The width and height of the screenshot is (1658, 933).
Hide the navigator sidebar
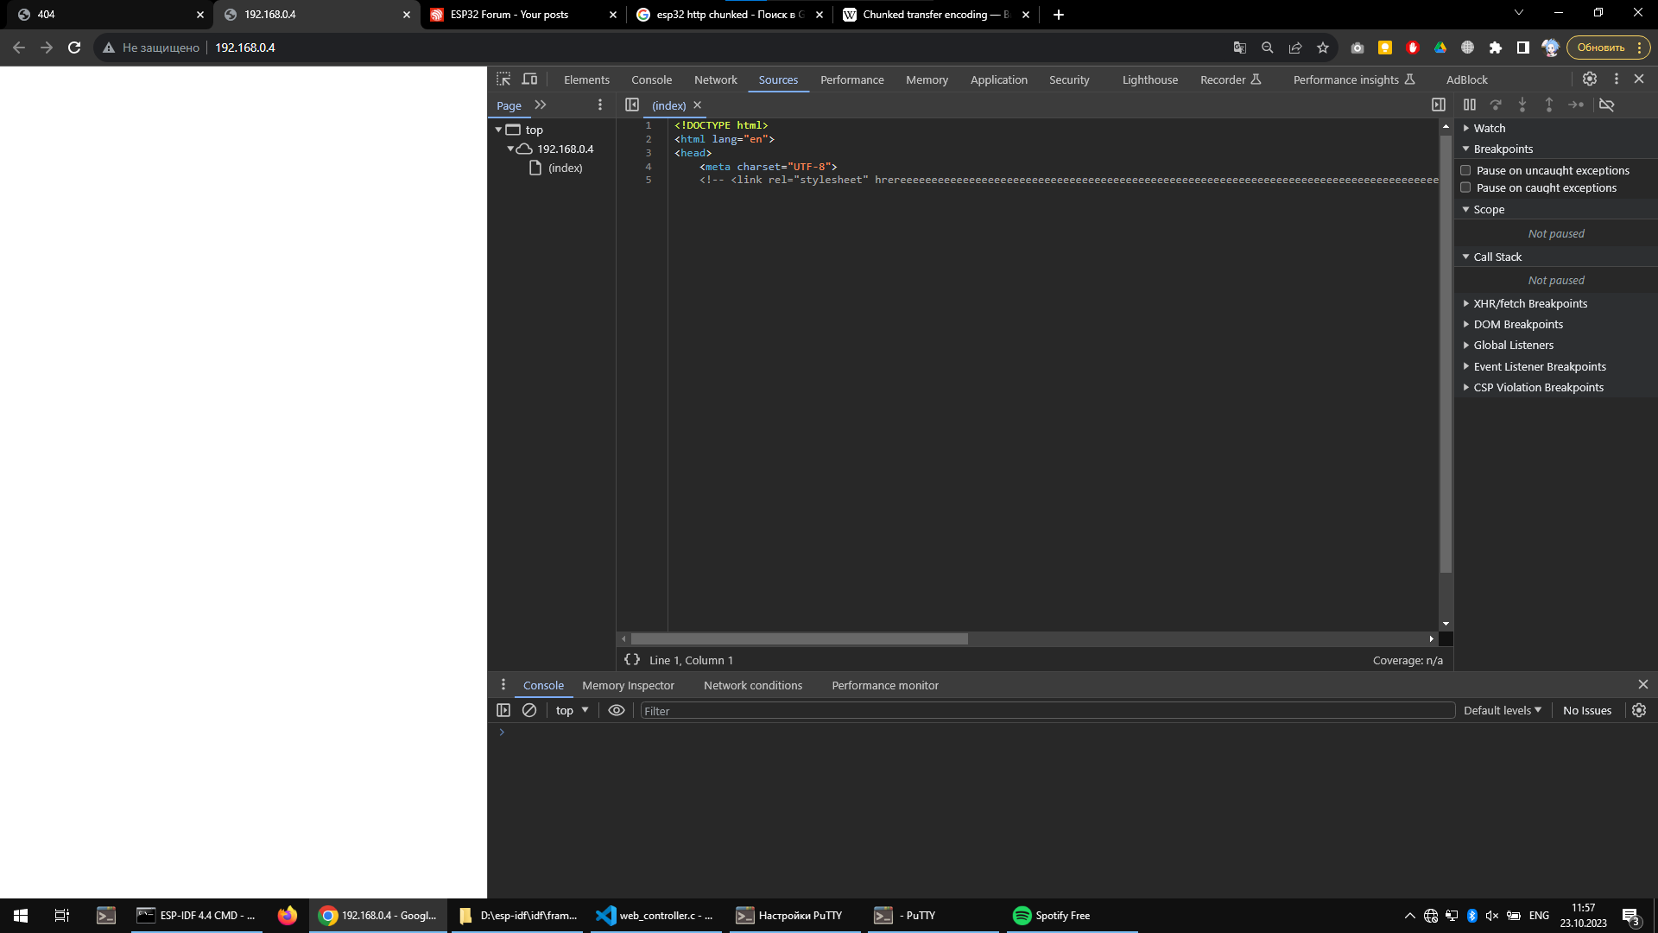coord(632,105)
